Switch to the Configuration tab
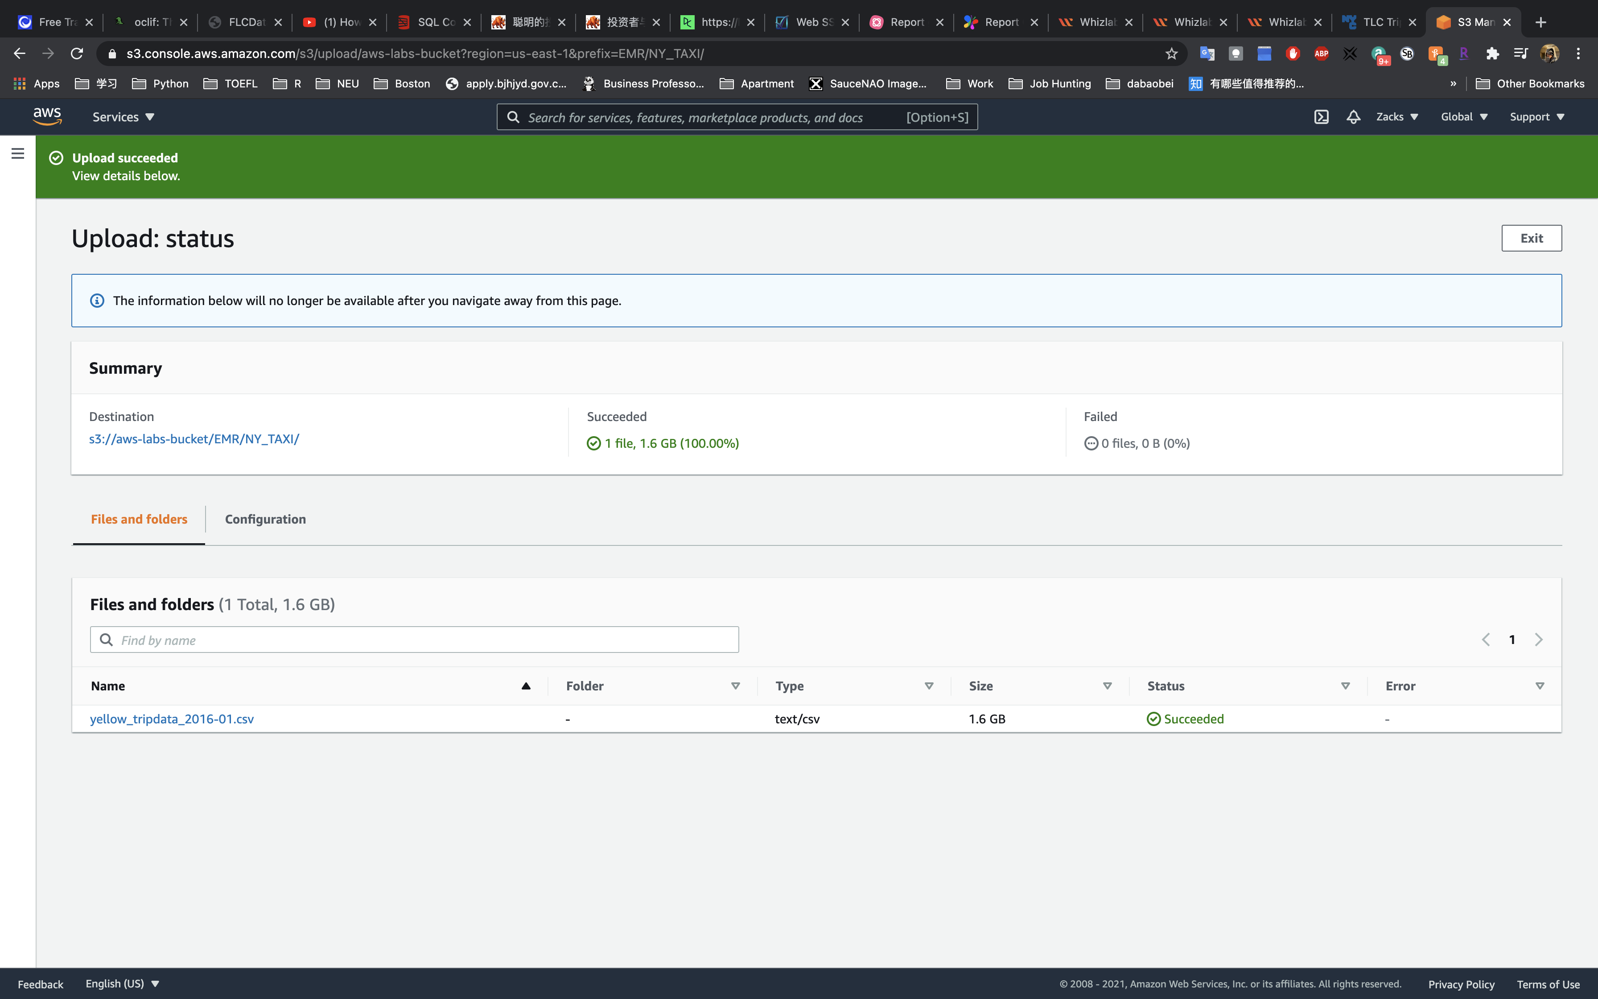The image size is (1598, 999). [265, 519]
